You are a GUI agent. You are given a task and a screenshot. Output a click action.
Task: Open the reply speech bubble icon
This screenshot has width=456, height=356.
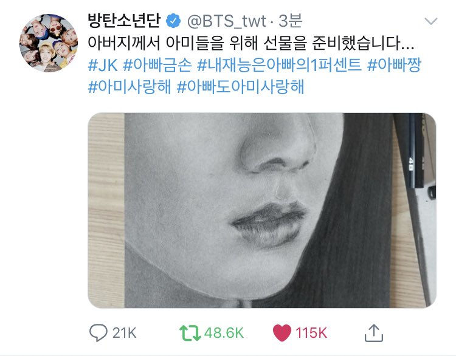[98, 333]
